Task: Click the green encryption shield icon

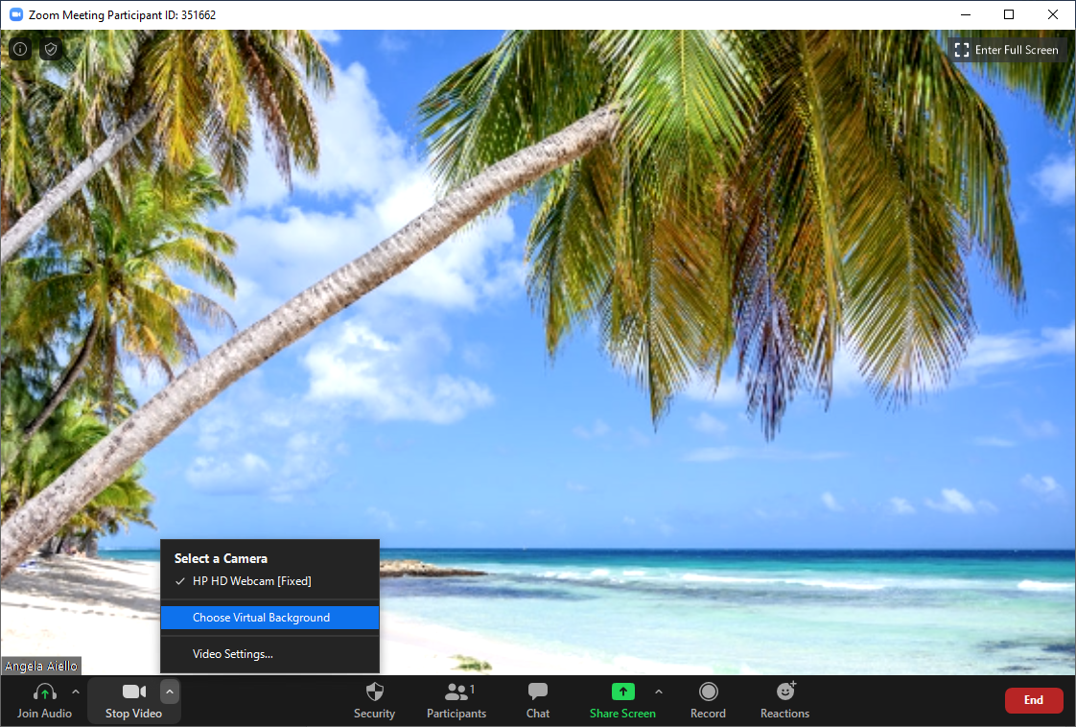Action: [51, 50]
